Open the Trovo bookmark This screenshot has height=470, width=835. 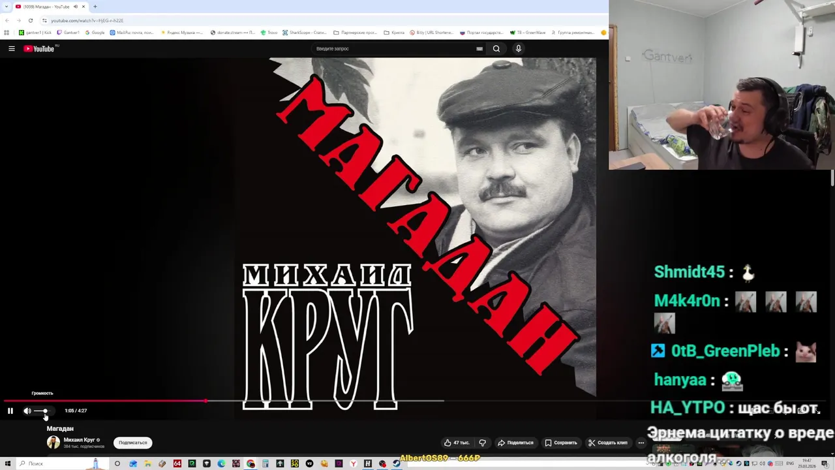269,33
